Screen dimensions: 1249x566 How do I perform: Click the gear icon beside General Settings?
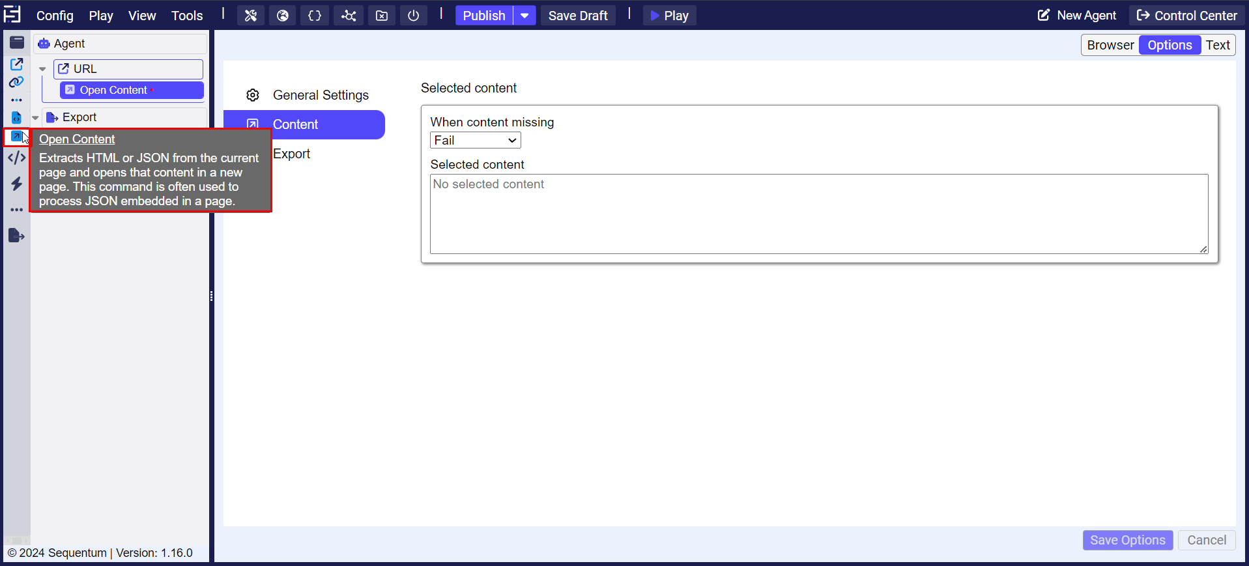253,95
